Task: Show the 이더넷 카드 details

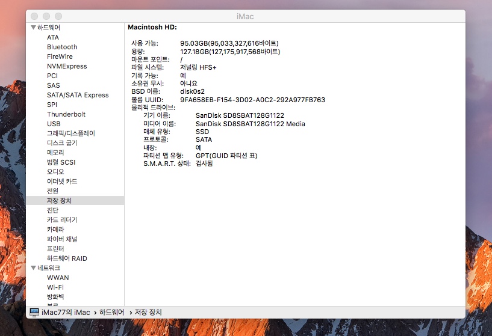Action: pyautogui.click(x=62, y=182)
